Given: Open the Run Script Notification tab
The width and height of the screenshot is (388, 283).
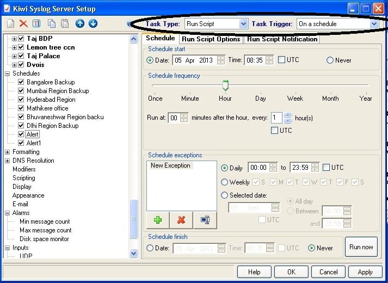Looking at the screenshot, I should pyautogui.click(x=282, y=39).
